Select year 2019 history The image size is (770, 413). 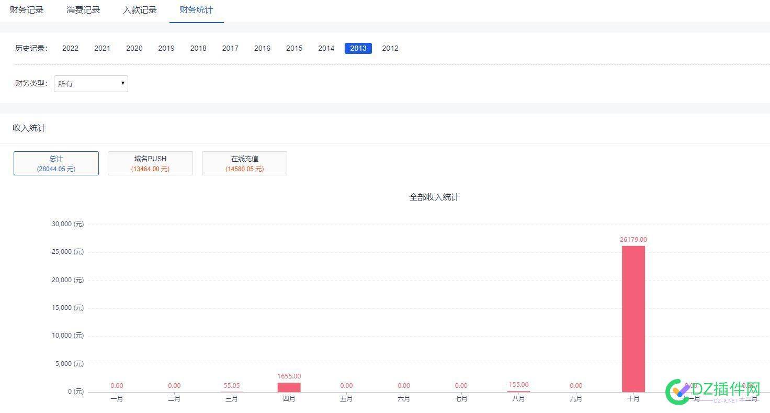[166, 48]
